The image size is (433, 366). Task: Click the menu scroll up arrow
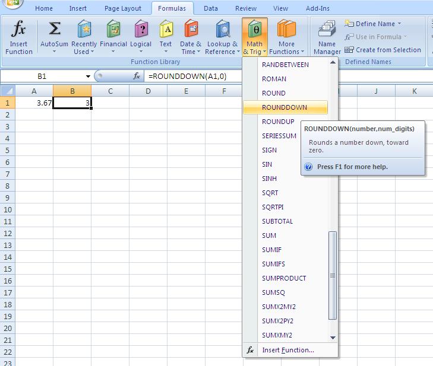click(333, 63)
